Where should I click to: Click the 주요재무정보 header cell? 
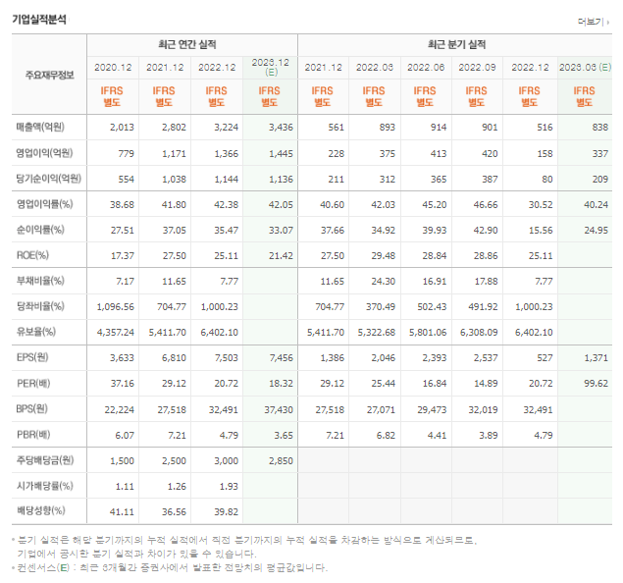(x=50, y=76)
